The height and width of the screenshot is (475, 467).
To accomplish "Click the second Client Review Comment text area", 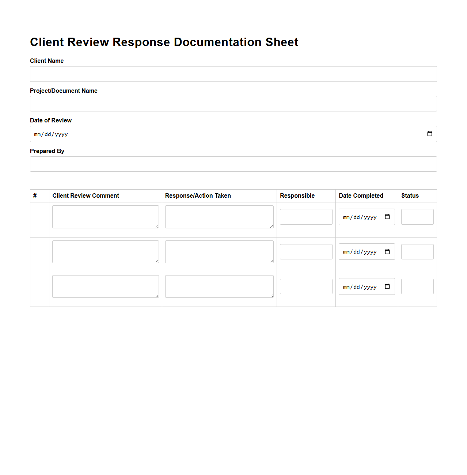I will tap(105, 251).
